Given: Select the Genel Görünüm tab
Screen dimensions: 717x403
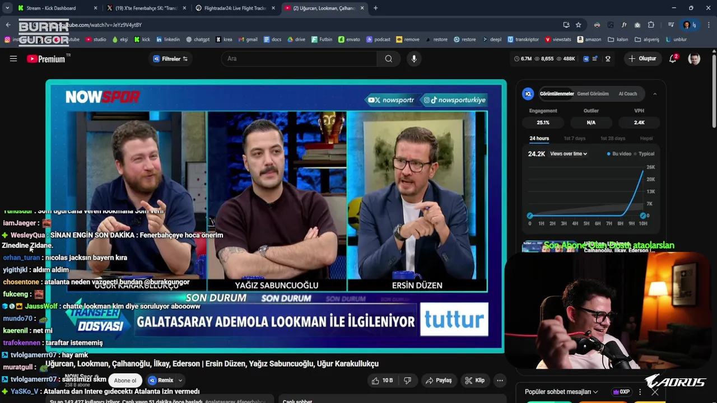Looking at the screenshot, I should click(x=593, y=94).
